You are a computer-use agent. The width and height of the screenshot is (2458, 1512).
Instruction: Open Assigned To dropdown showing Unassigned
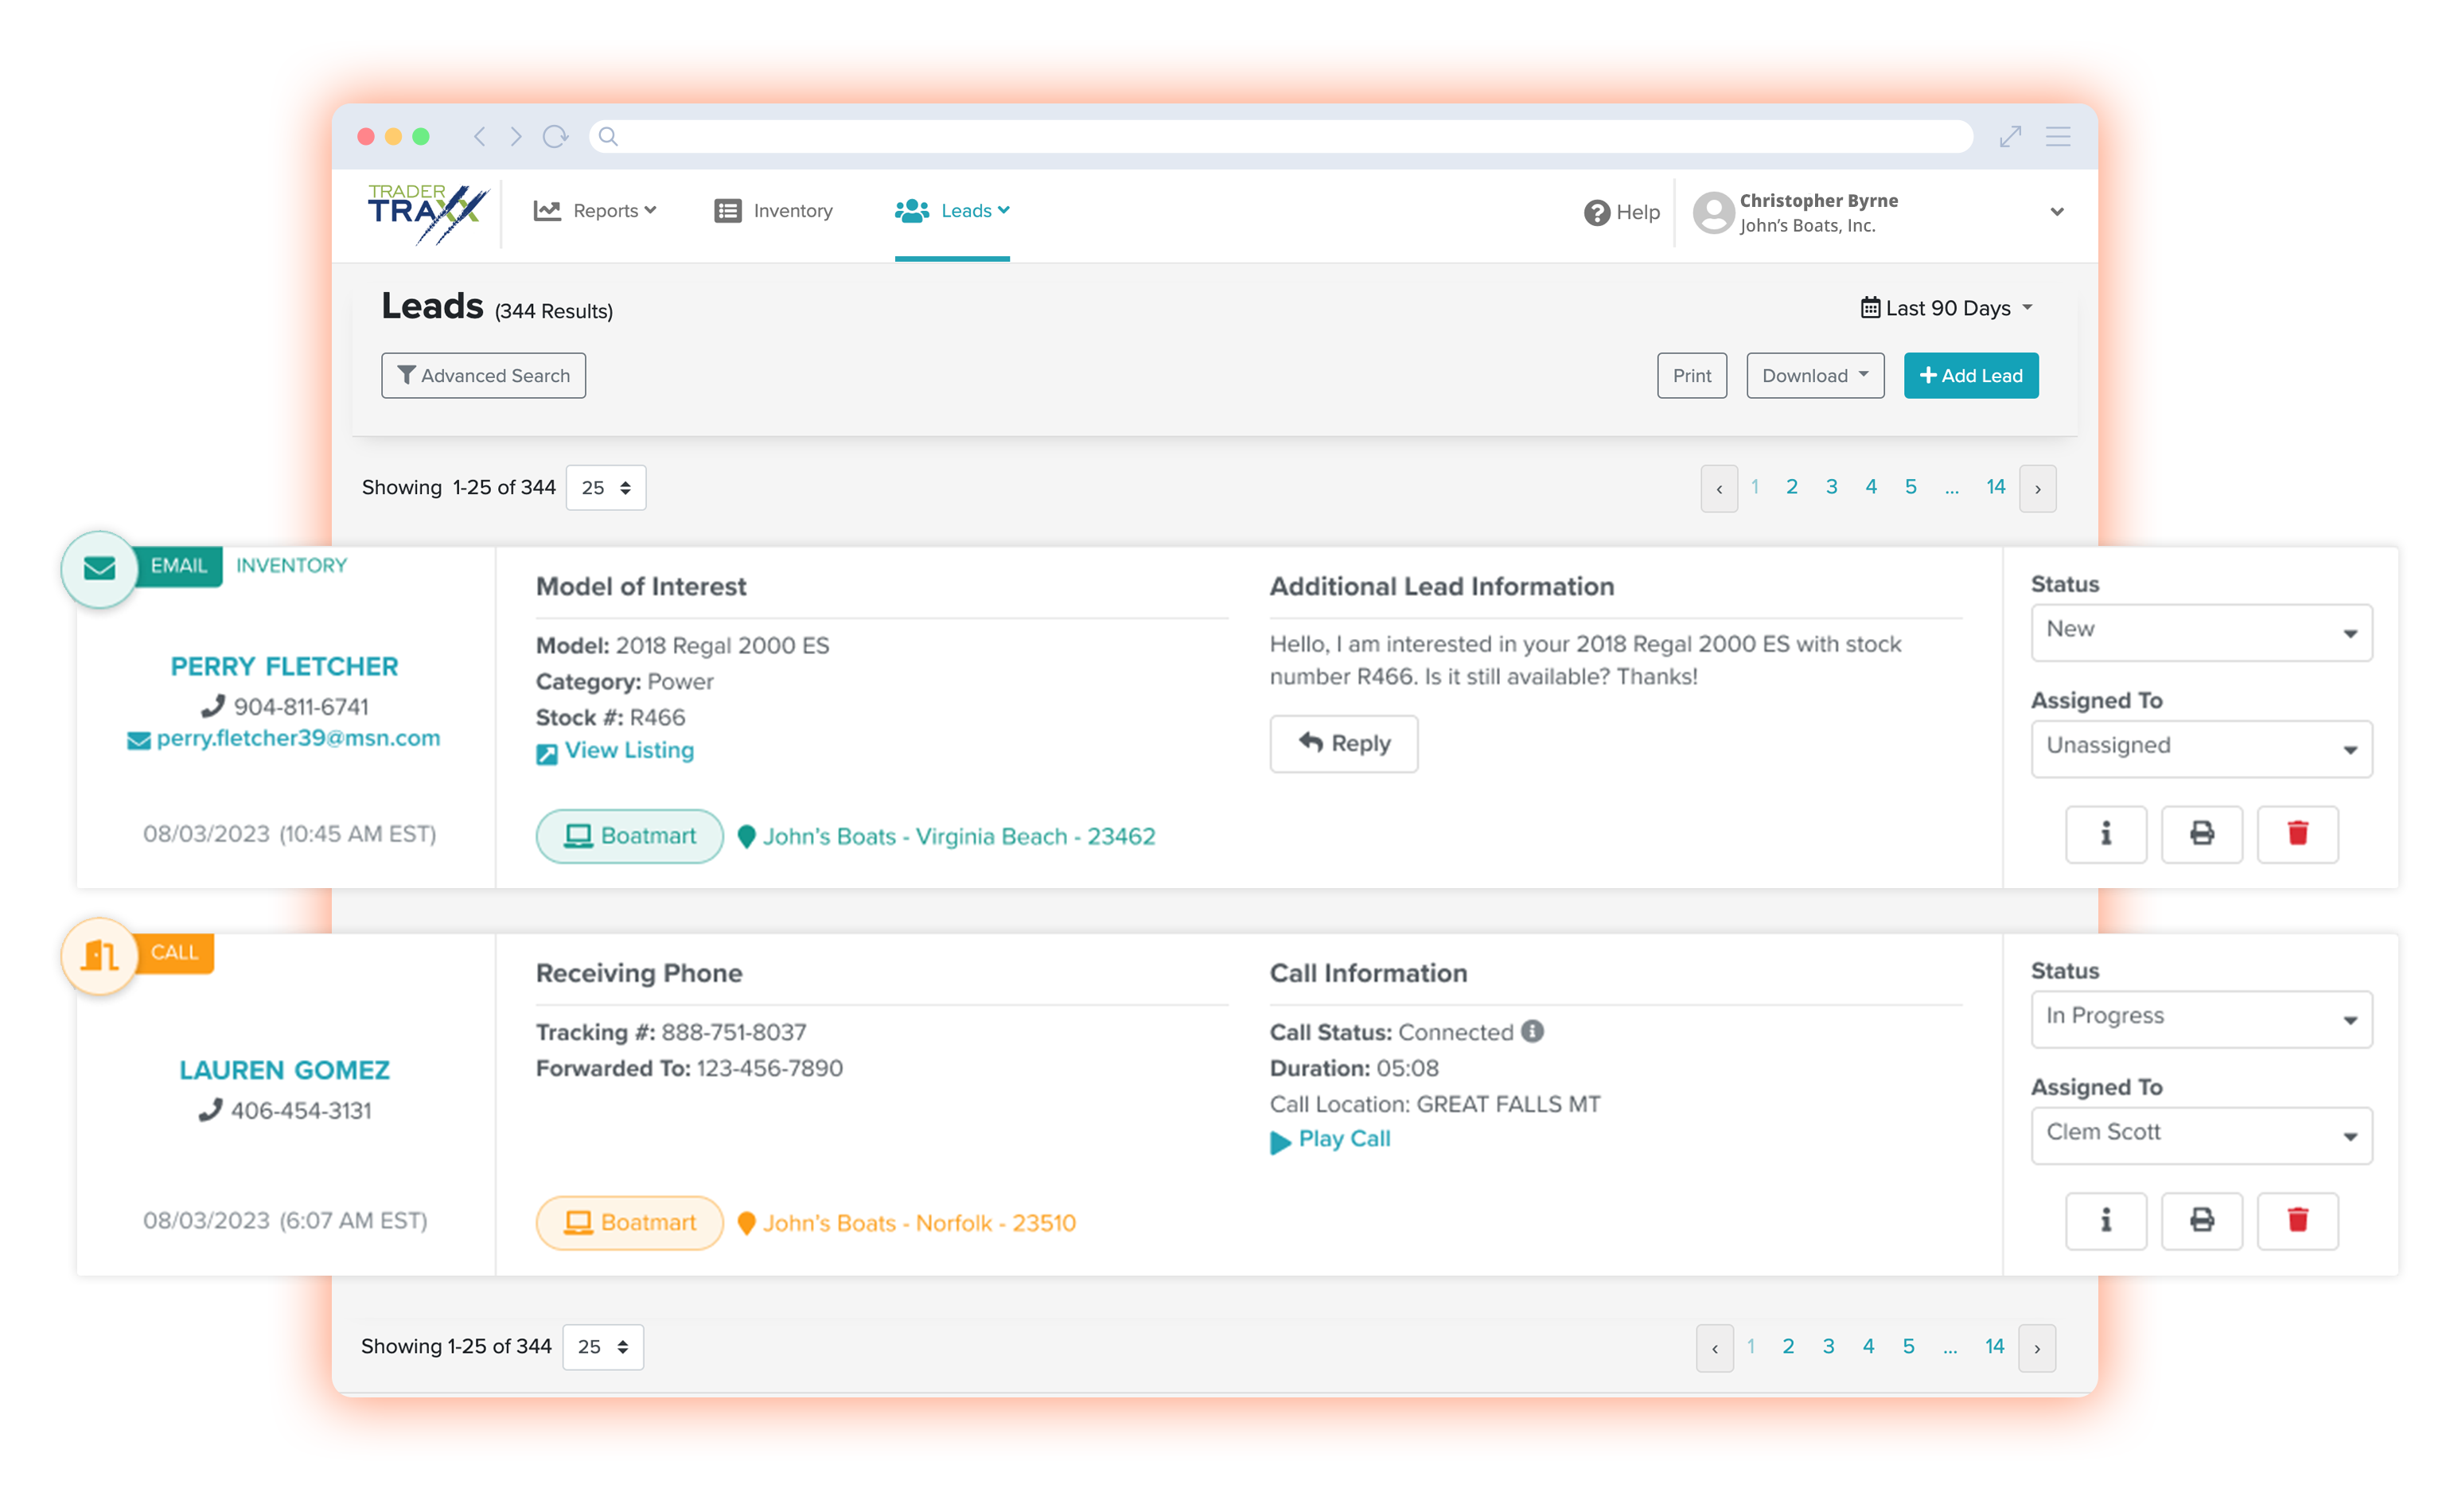(x=2200, y=748)
